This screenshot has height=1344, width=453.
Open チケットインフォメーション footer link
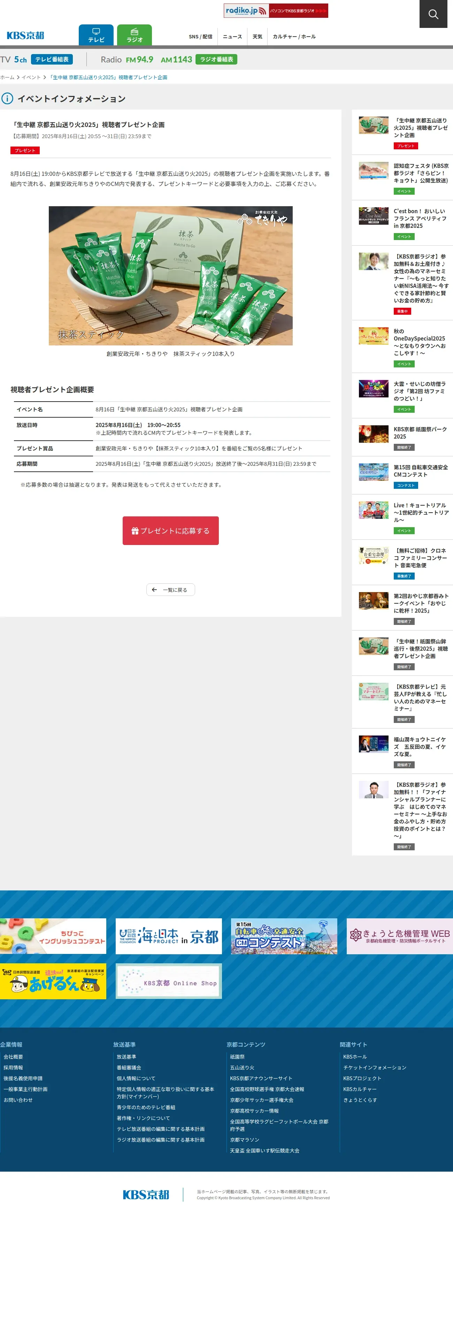click(x=375, y=1067)
